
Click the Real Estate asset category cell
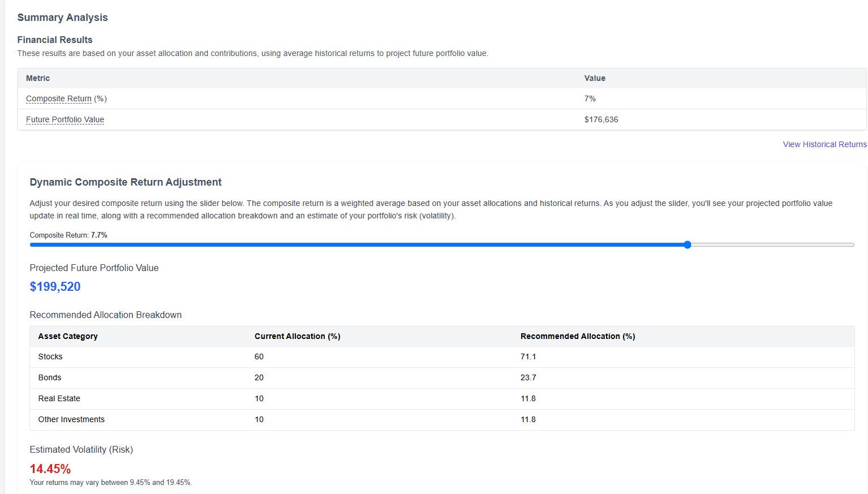pyautogui.click(x=59, y=398)
